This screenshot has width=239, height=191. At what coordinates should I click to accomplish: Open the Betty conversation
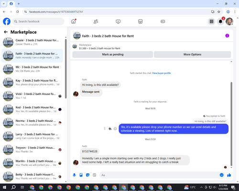click(x=32, y=176)
